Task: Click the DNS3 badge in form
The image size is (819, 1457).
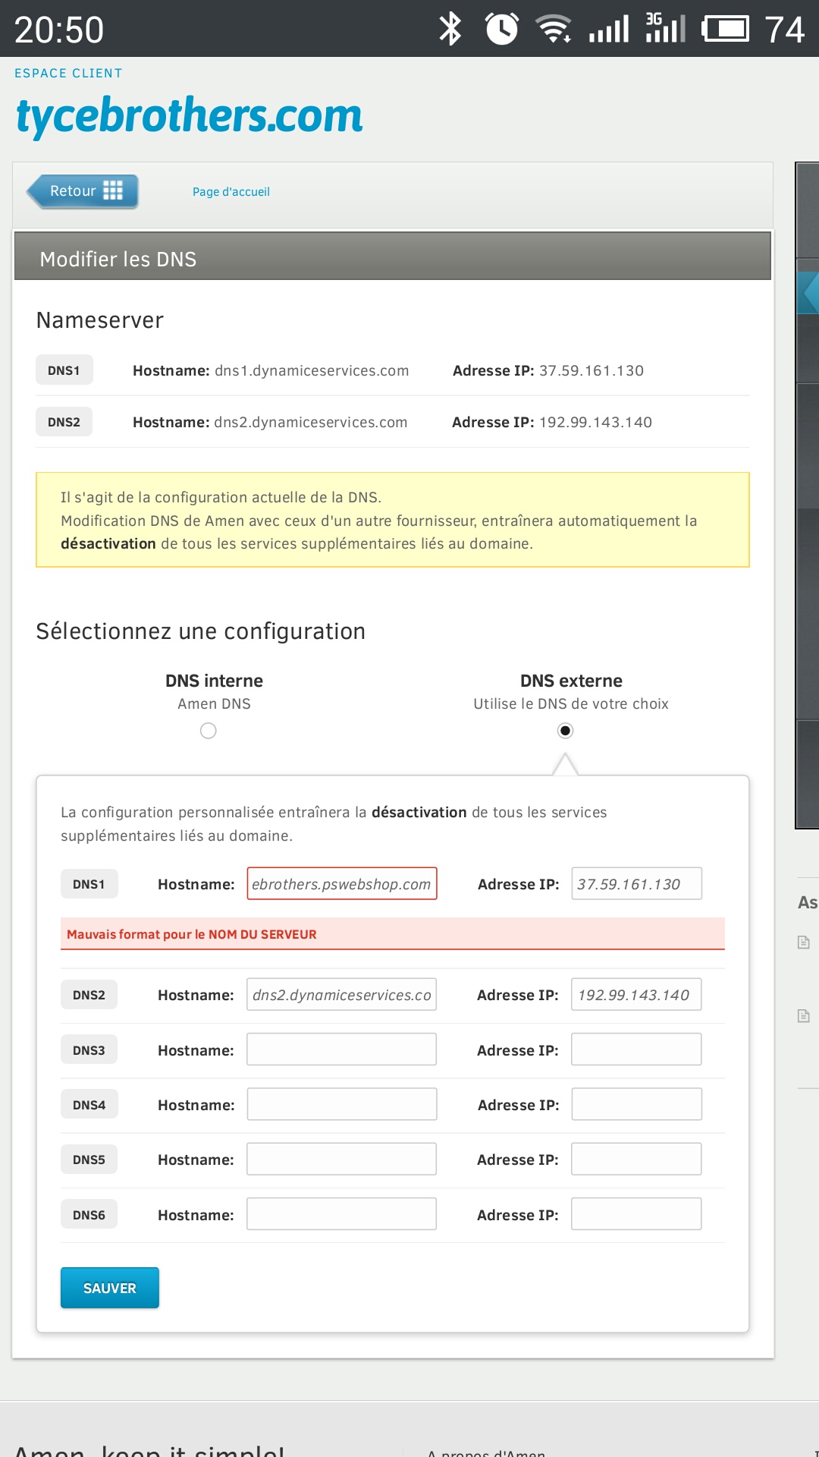Action: pyautogui.click(x=89, y=1050)
